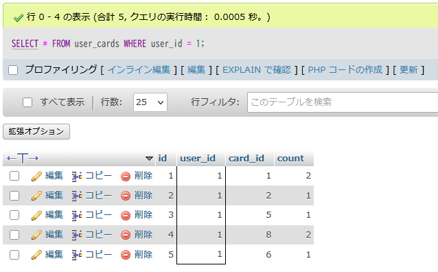Screen dimensions: 438x272
Task: Click the 削除 text in row id 3
Action: tap(143, 215)
